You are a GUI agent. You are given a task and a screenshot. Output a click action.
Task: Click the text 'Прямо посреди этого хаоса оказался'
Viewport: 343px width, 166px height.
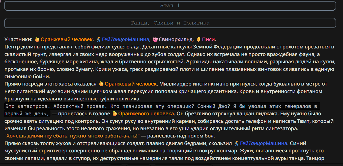pyautogui.click(x=50, y=84)
